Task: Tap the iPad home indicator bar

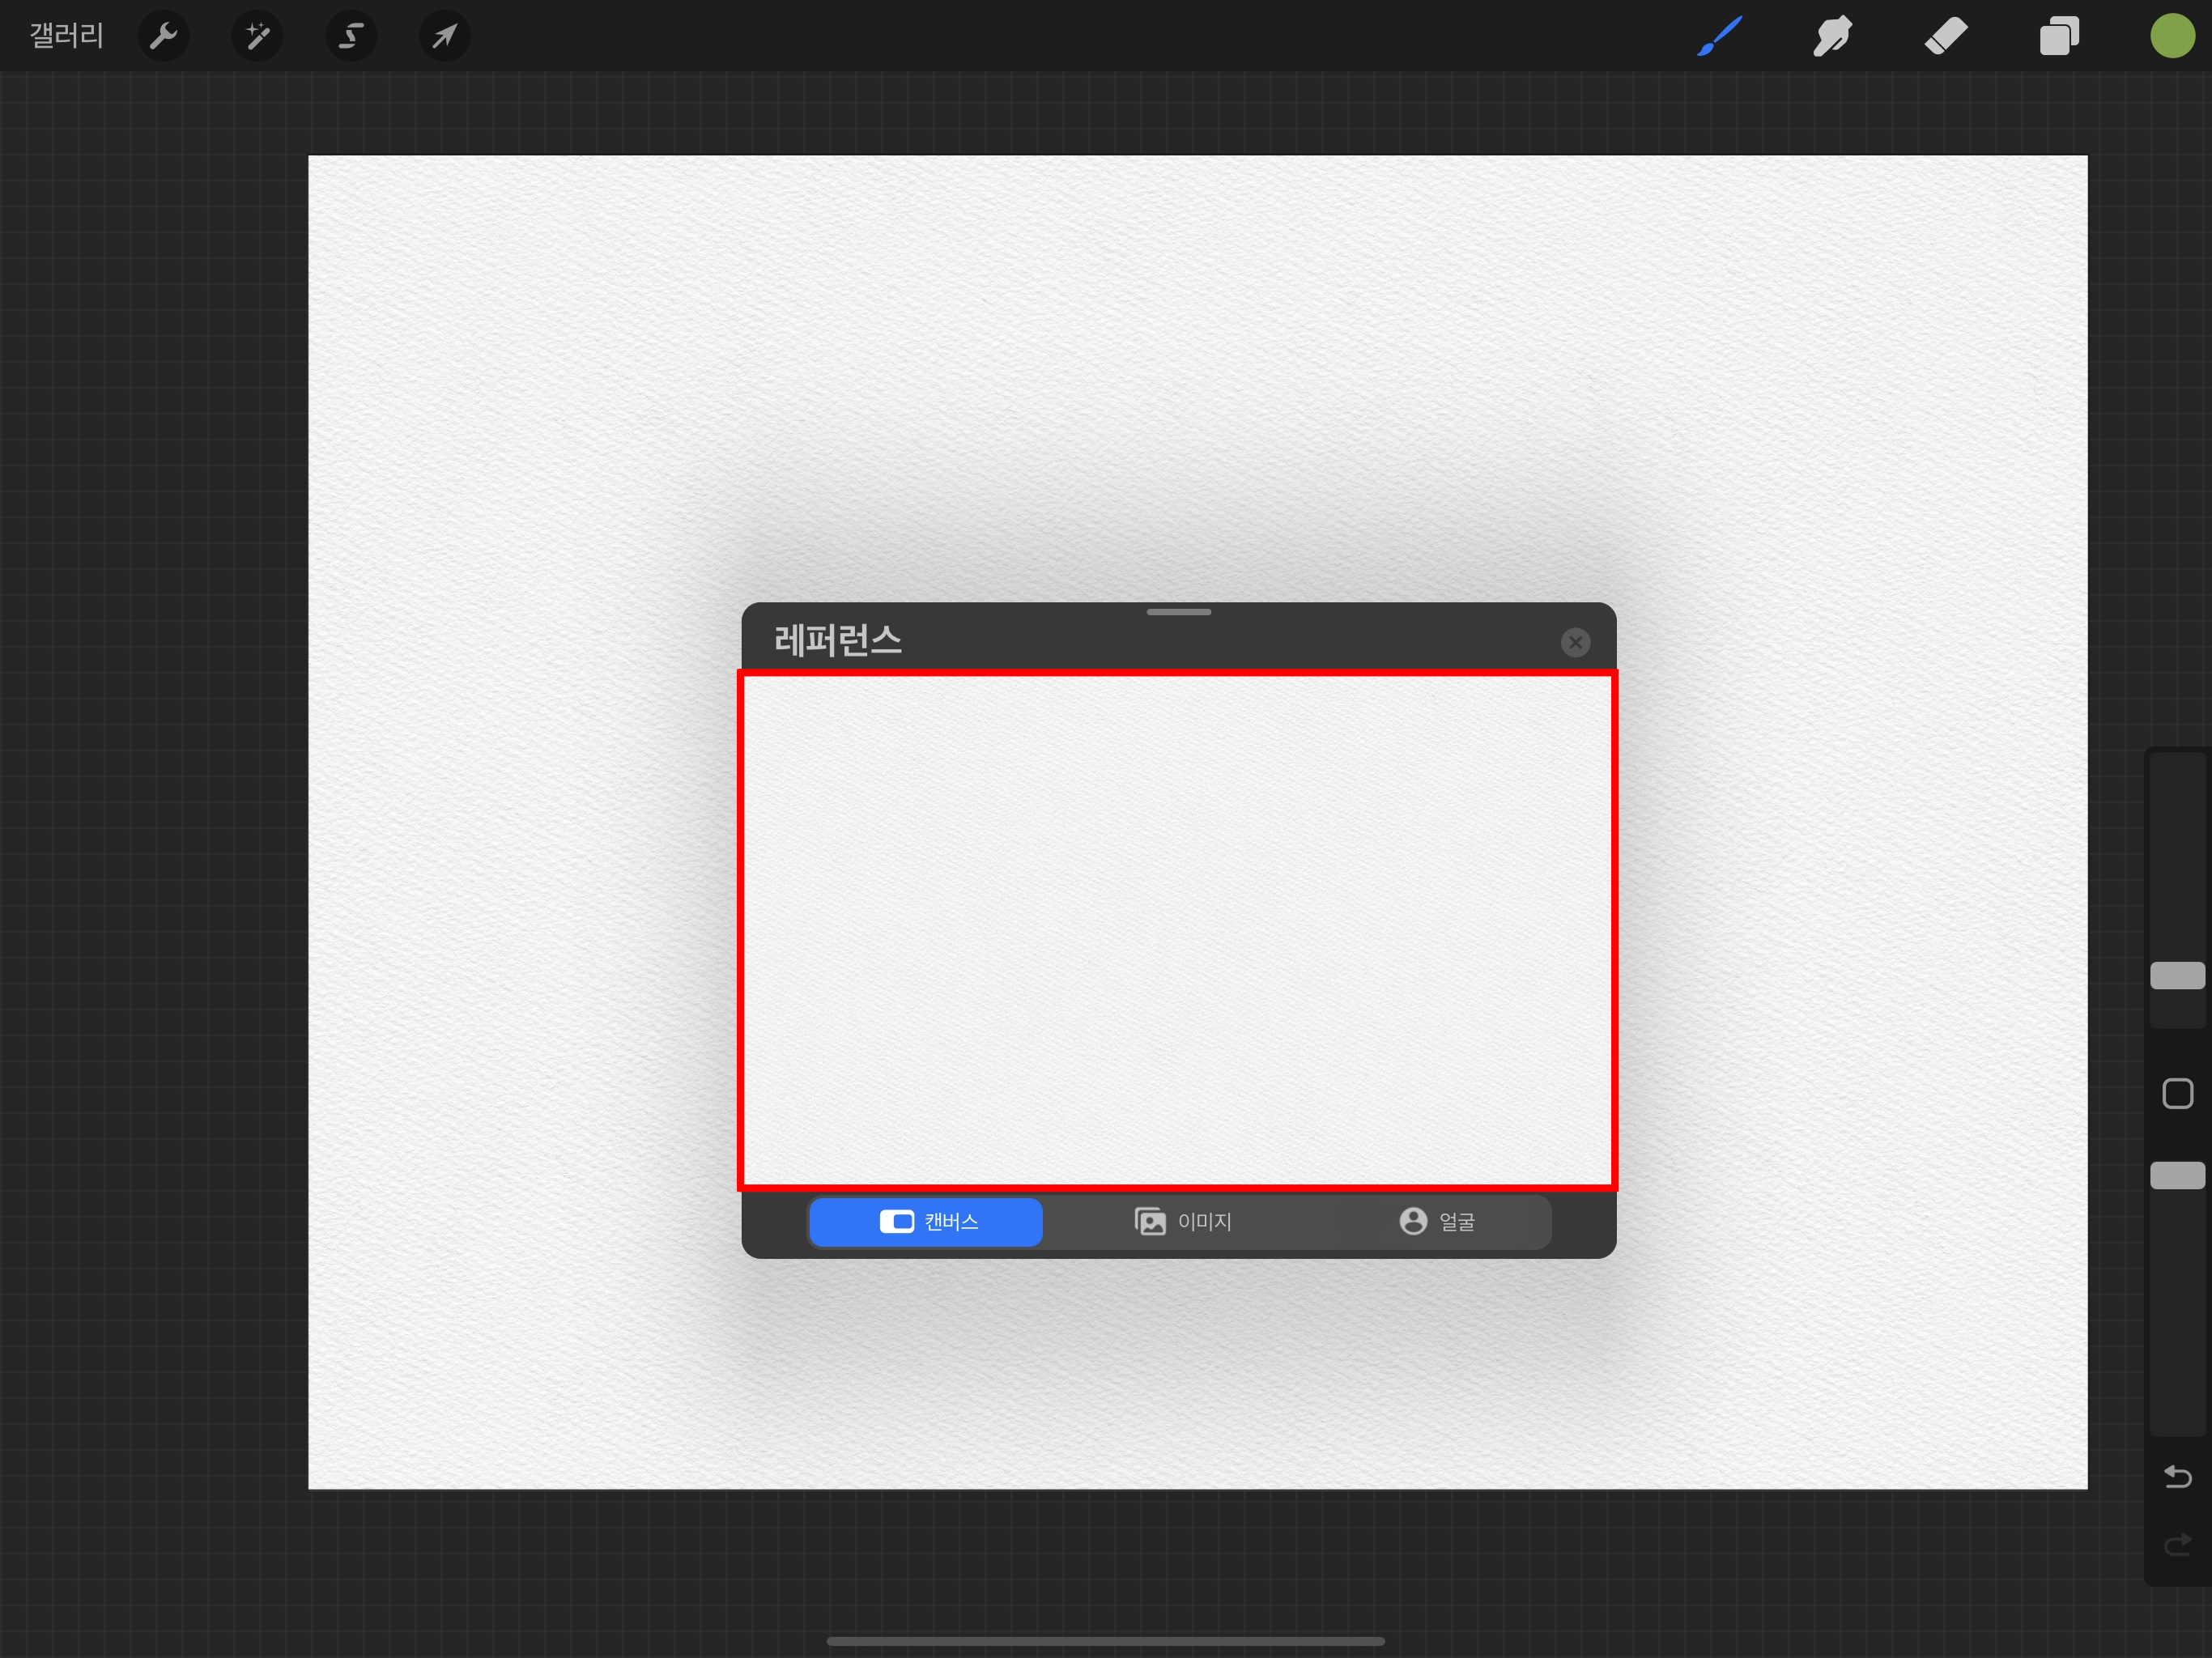Action: coord(1105,1641)
